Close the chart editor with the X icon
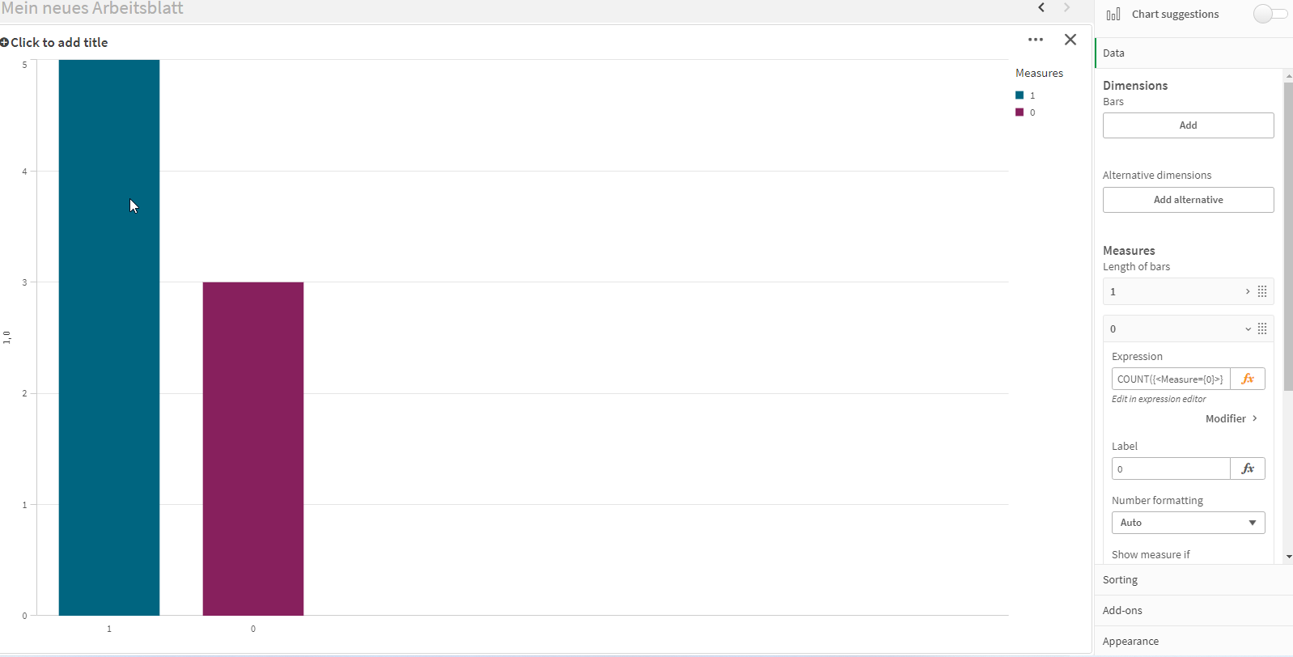 (1070, 39)
